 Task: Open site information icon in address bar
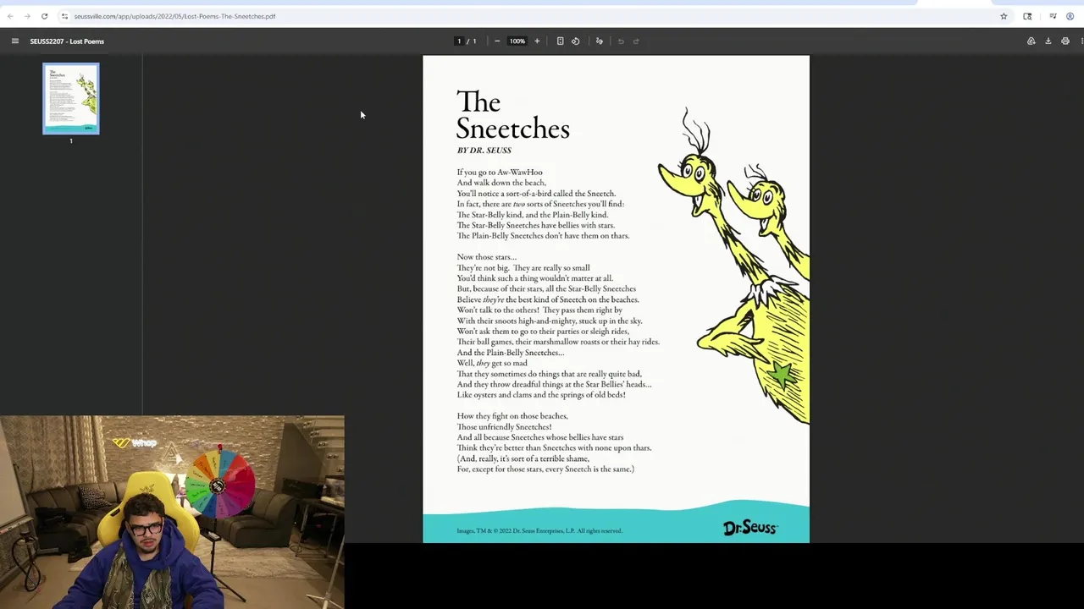click(64, 16)
